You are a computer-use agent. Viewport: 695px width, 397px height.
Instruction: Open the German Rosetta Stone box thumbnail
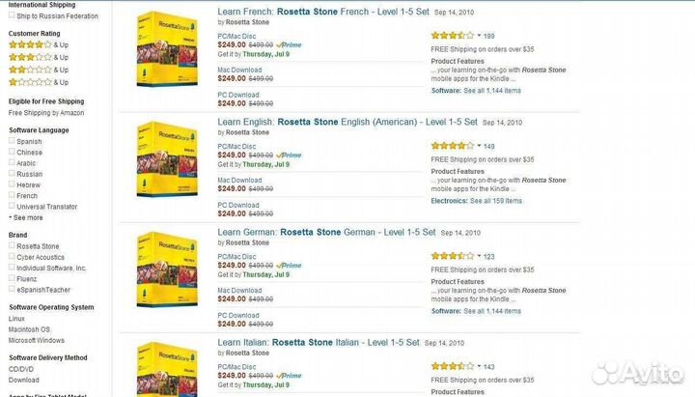(158, 265)
